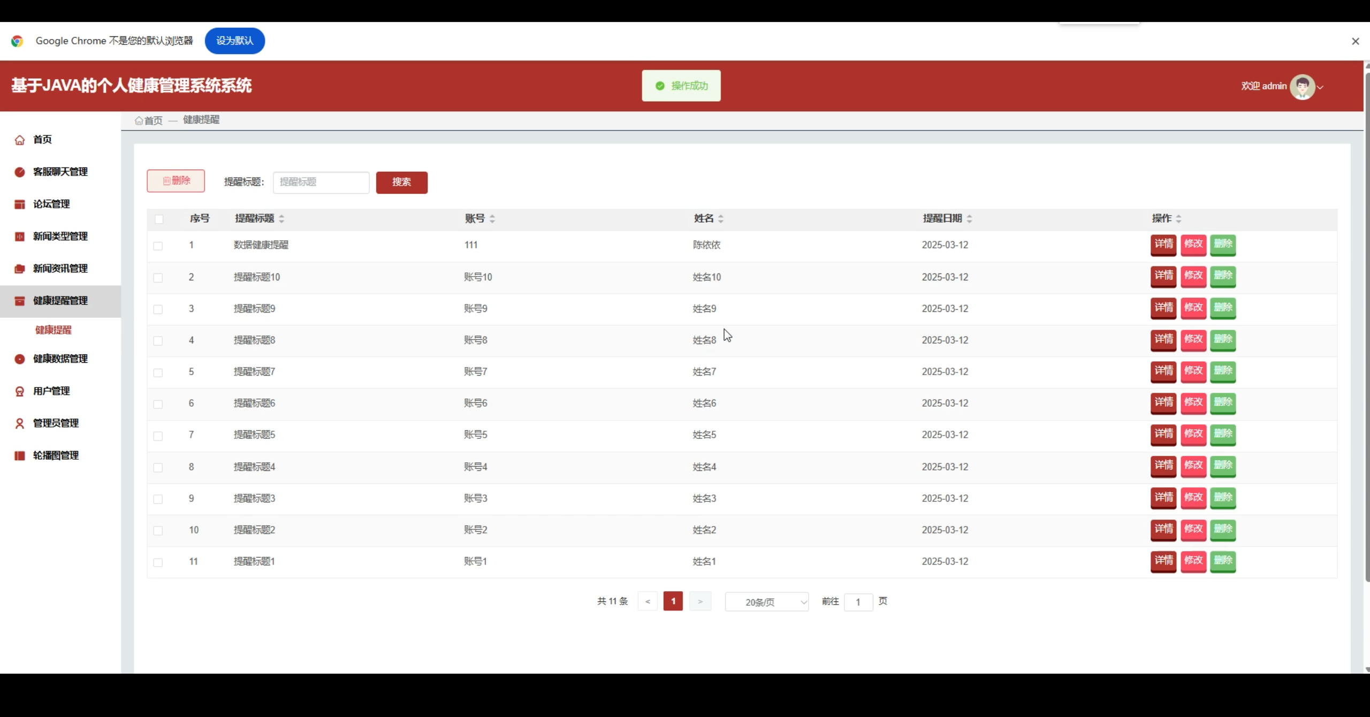Select the 首页 home icon in sidebar
This screenshot has width=1370, height=717.
[20, 140]
